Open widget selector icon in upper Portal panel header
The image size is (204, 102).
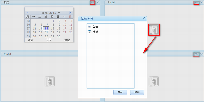click(196, 2)
